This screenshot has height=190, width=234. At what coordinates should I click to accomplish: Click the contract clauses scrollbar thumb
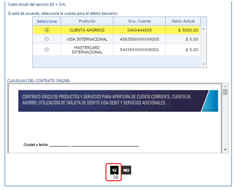pos(225,92)
